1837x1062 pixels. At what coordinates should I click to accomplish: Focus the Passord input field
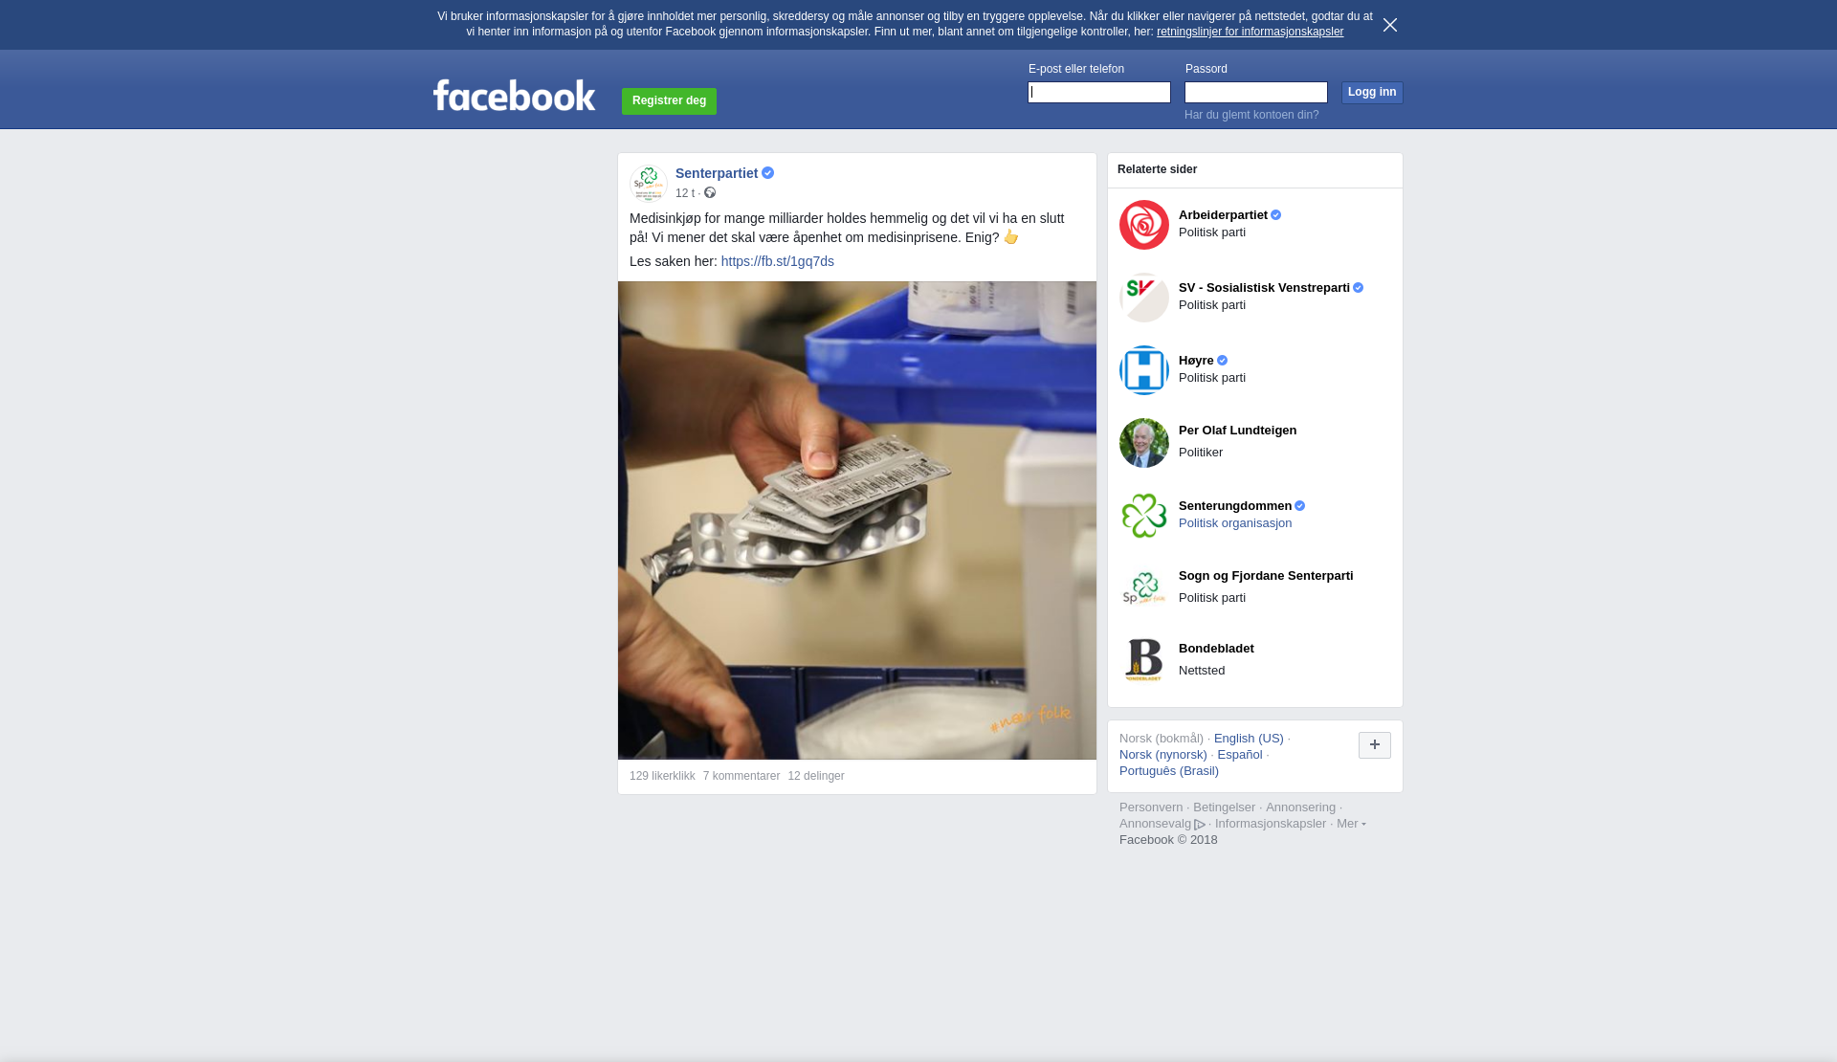click(1256, 93)
